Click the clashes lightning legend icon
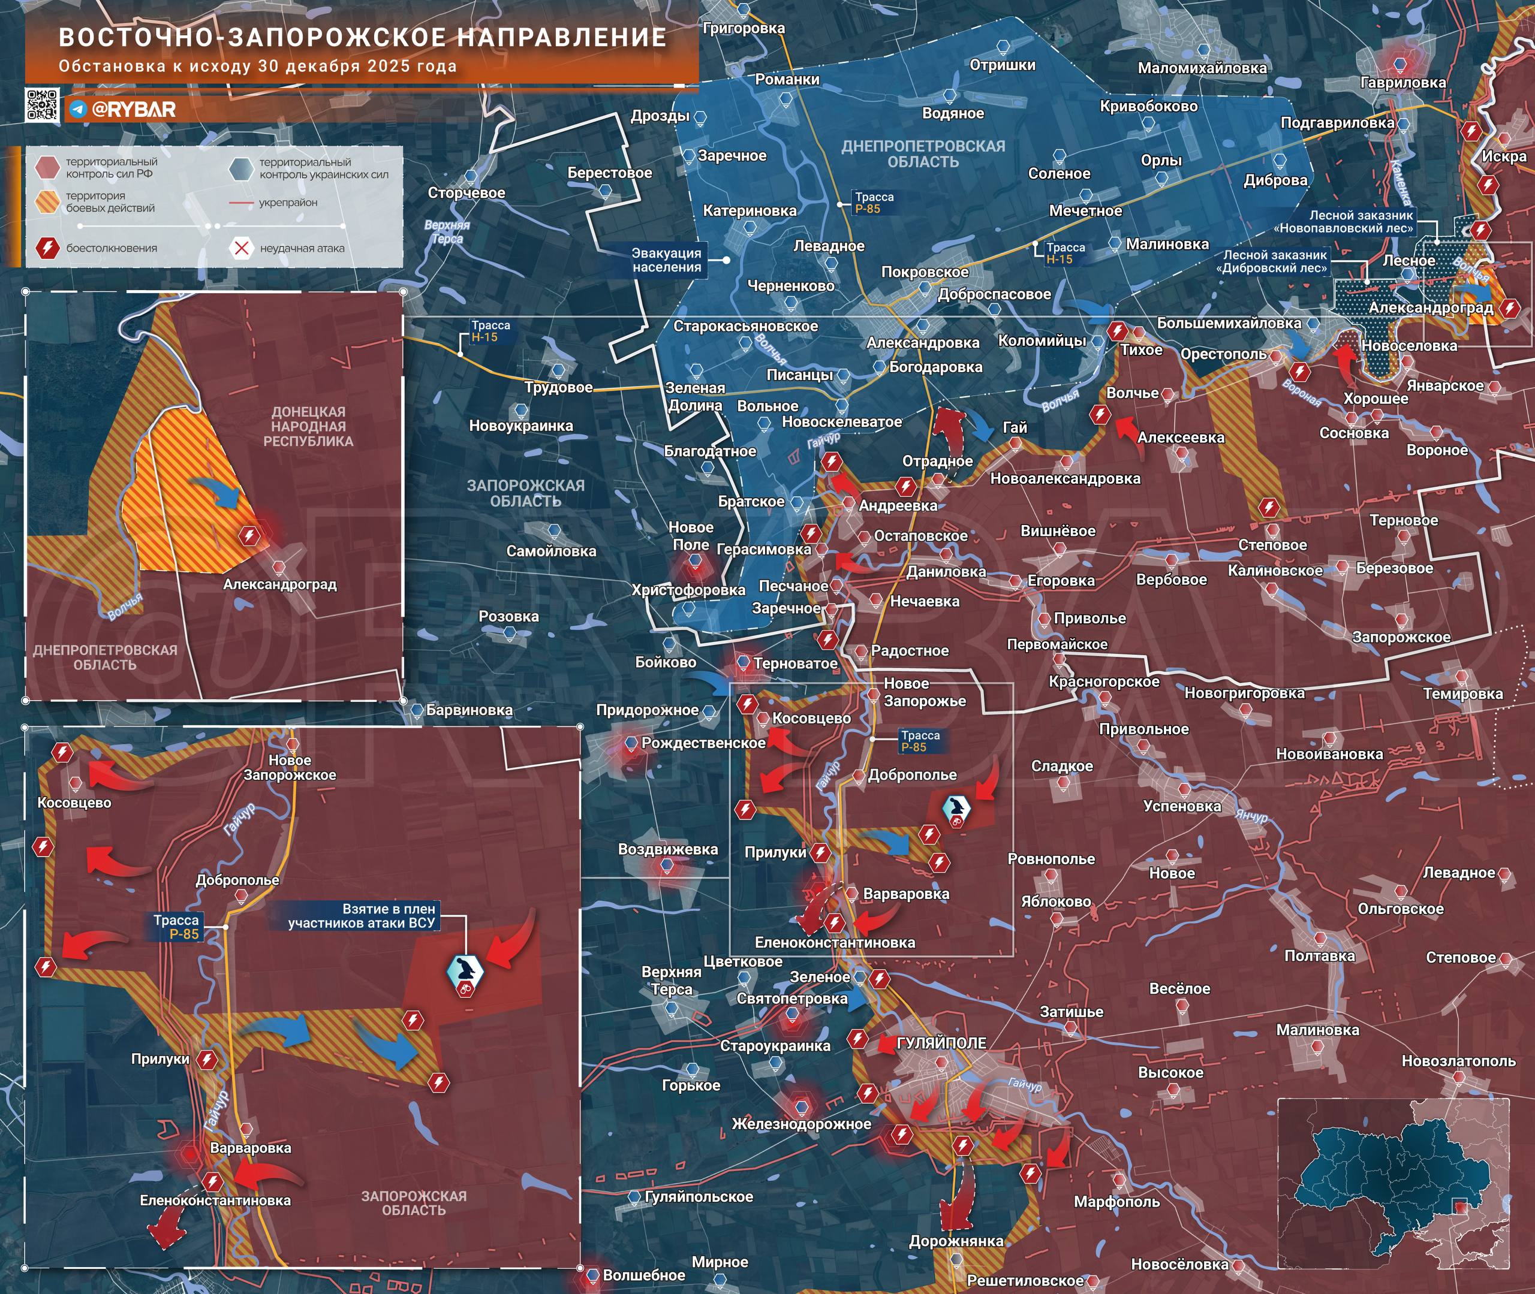This screenshot has width=1535, height=1294. [47, 248]
